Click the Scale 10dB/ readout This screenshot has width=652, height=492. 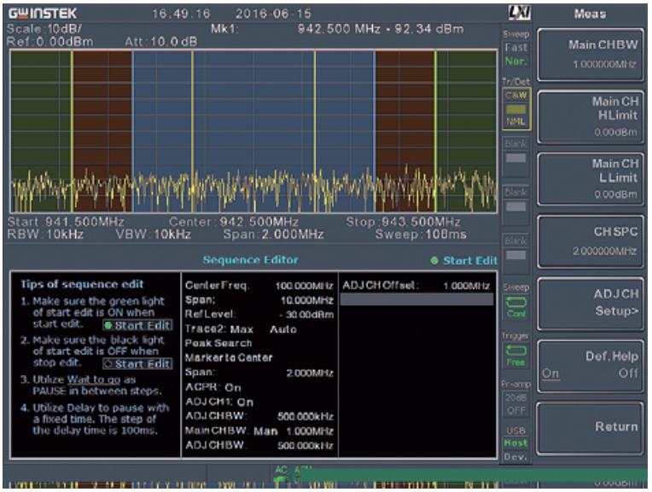point(44,29)
